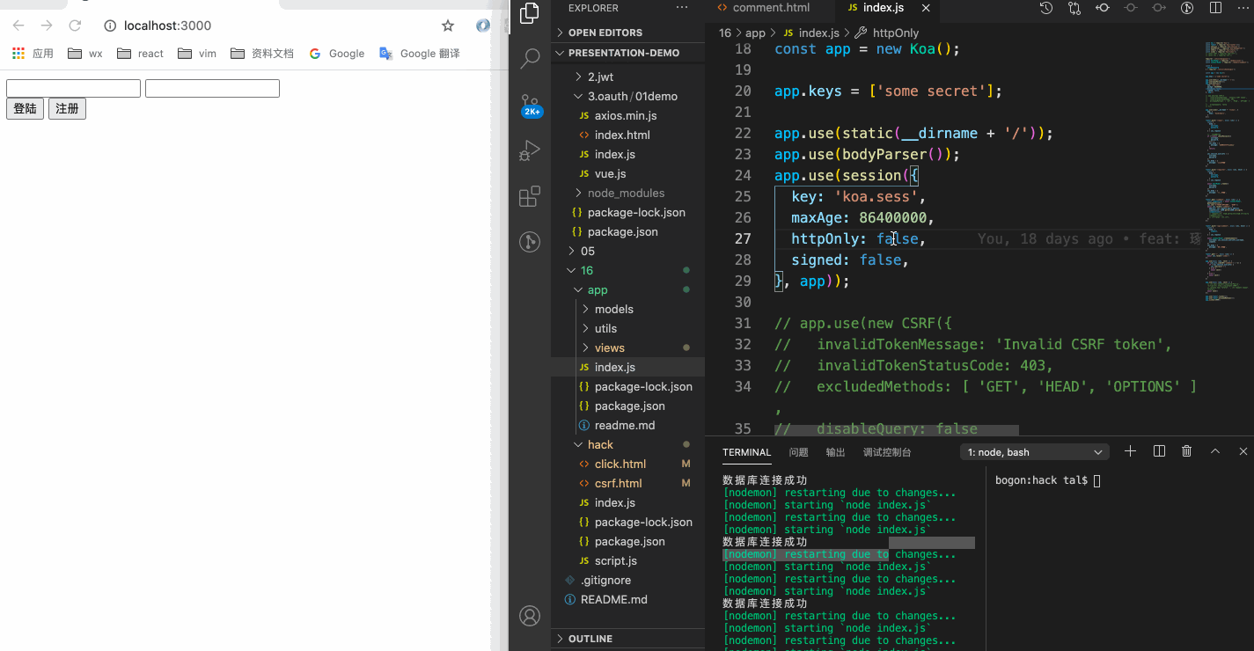
Task: Open axios.min.js in the file tree
Action: tap(628, 115)
